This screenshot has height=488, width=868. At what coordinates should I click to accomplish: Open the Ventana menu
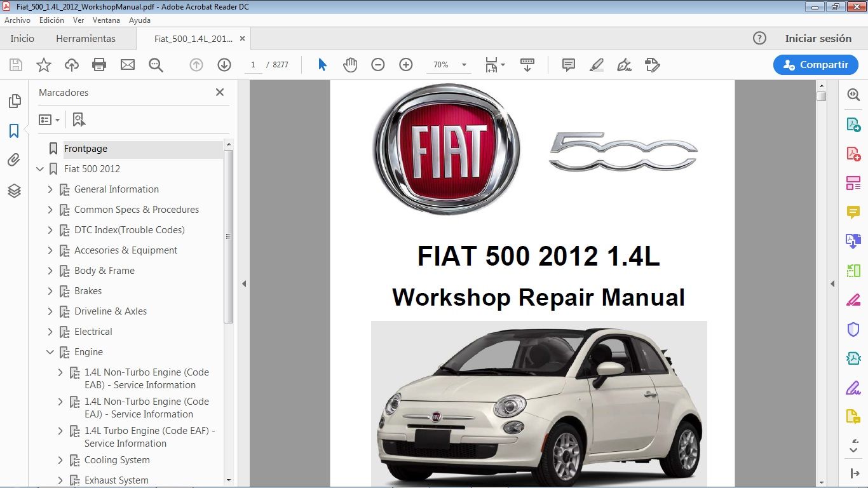[x=106, y=20]
